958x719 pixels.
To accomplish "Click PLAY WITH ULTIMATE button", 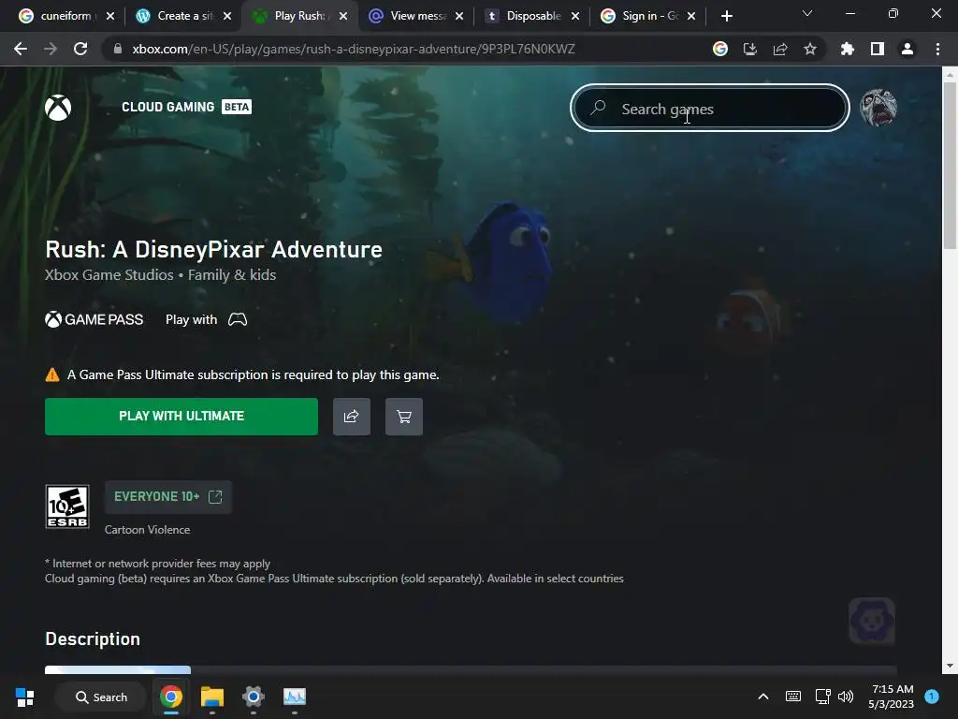I will coord(181,417).
